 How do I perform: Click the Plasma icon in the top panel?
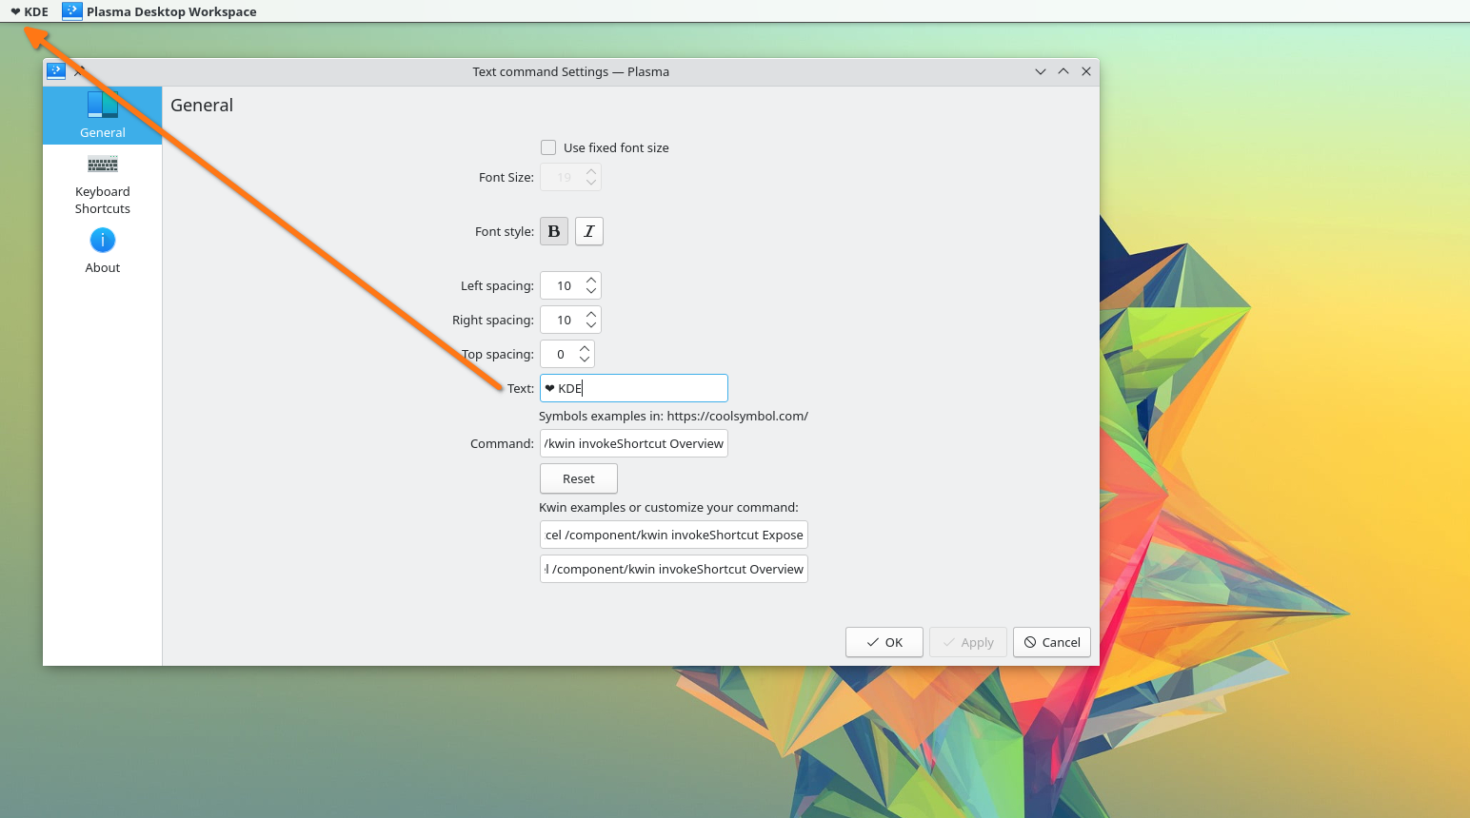coord(72,11)
